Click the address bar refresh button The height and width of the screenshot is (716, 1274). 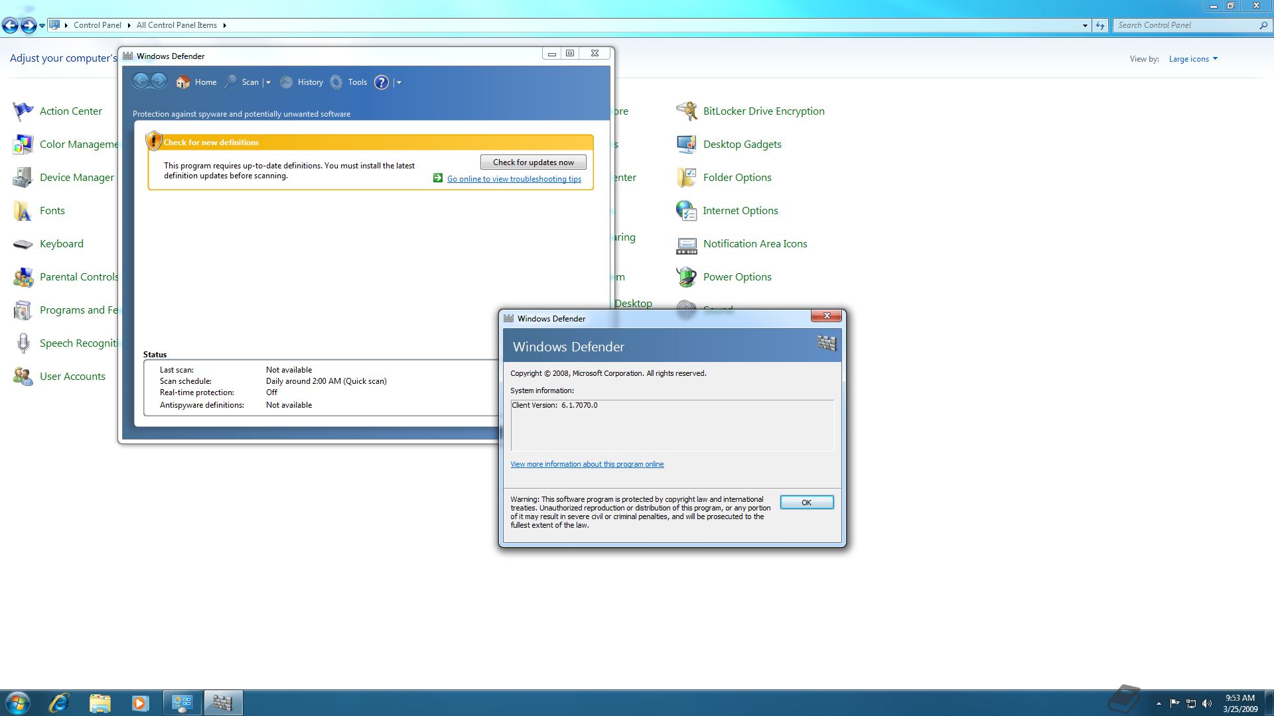point(1100,25)
